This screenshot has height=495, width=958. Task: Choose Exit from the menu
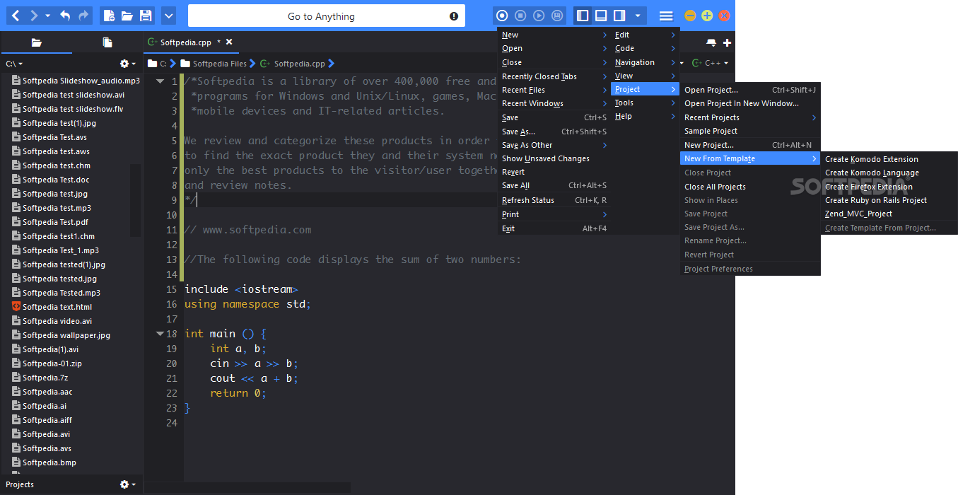(x=554, y=228)
